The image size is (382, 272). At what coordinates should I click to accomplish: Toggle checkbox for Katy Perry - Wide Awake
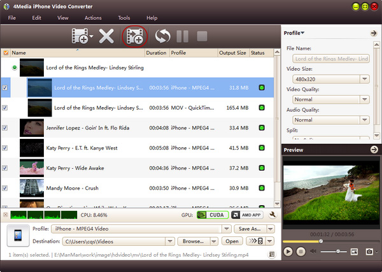[6, 168]
